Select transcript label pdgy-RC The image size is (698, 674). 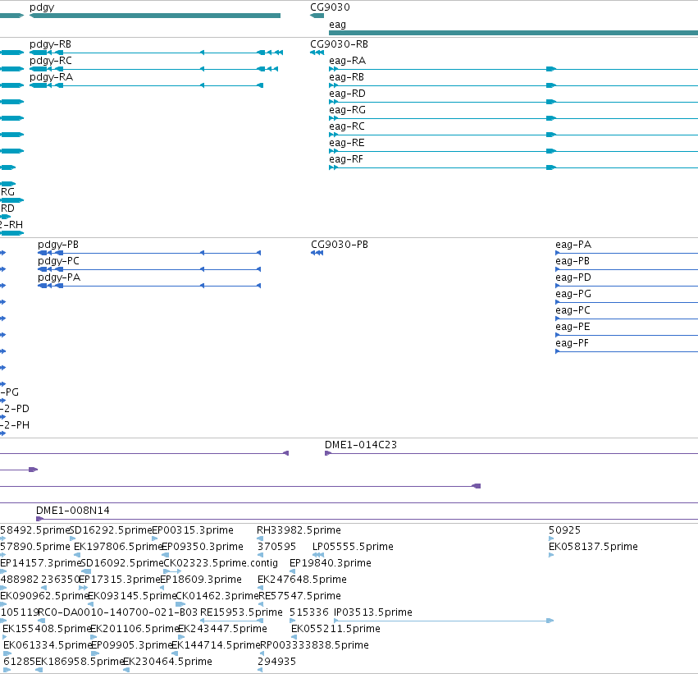51,61
